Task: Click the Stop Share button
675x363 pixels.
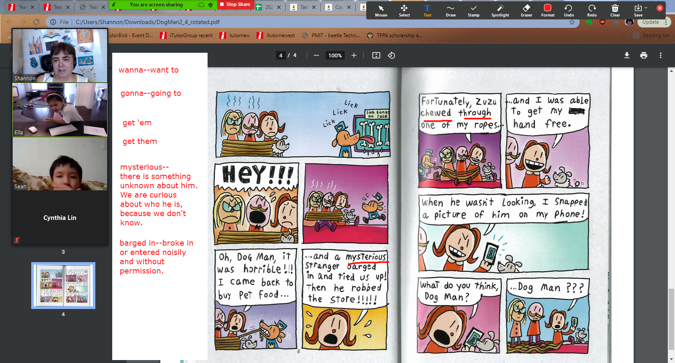Action: pos(235,4)
